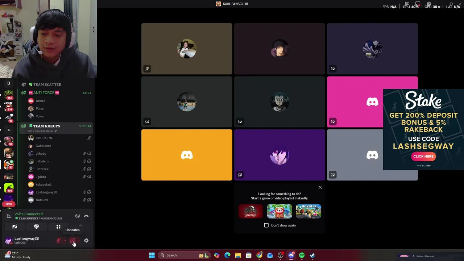This screenshot has height=261, width=464.
Task: Focus the yellow Discord-logo call tile
Action: (187, 155)
